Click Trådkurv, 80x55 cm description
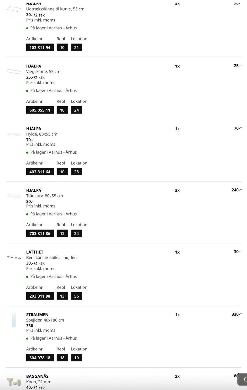Image resolution: width=247 pixels, height=390 pixels. click(45, 196)
